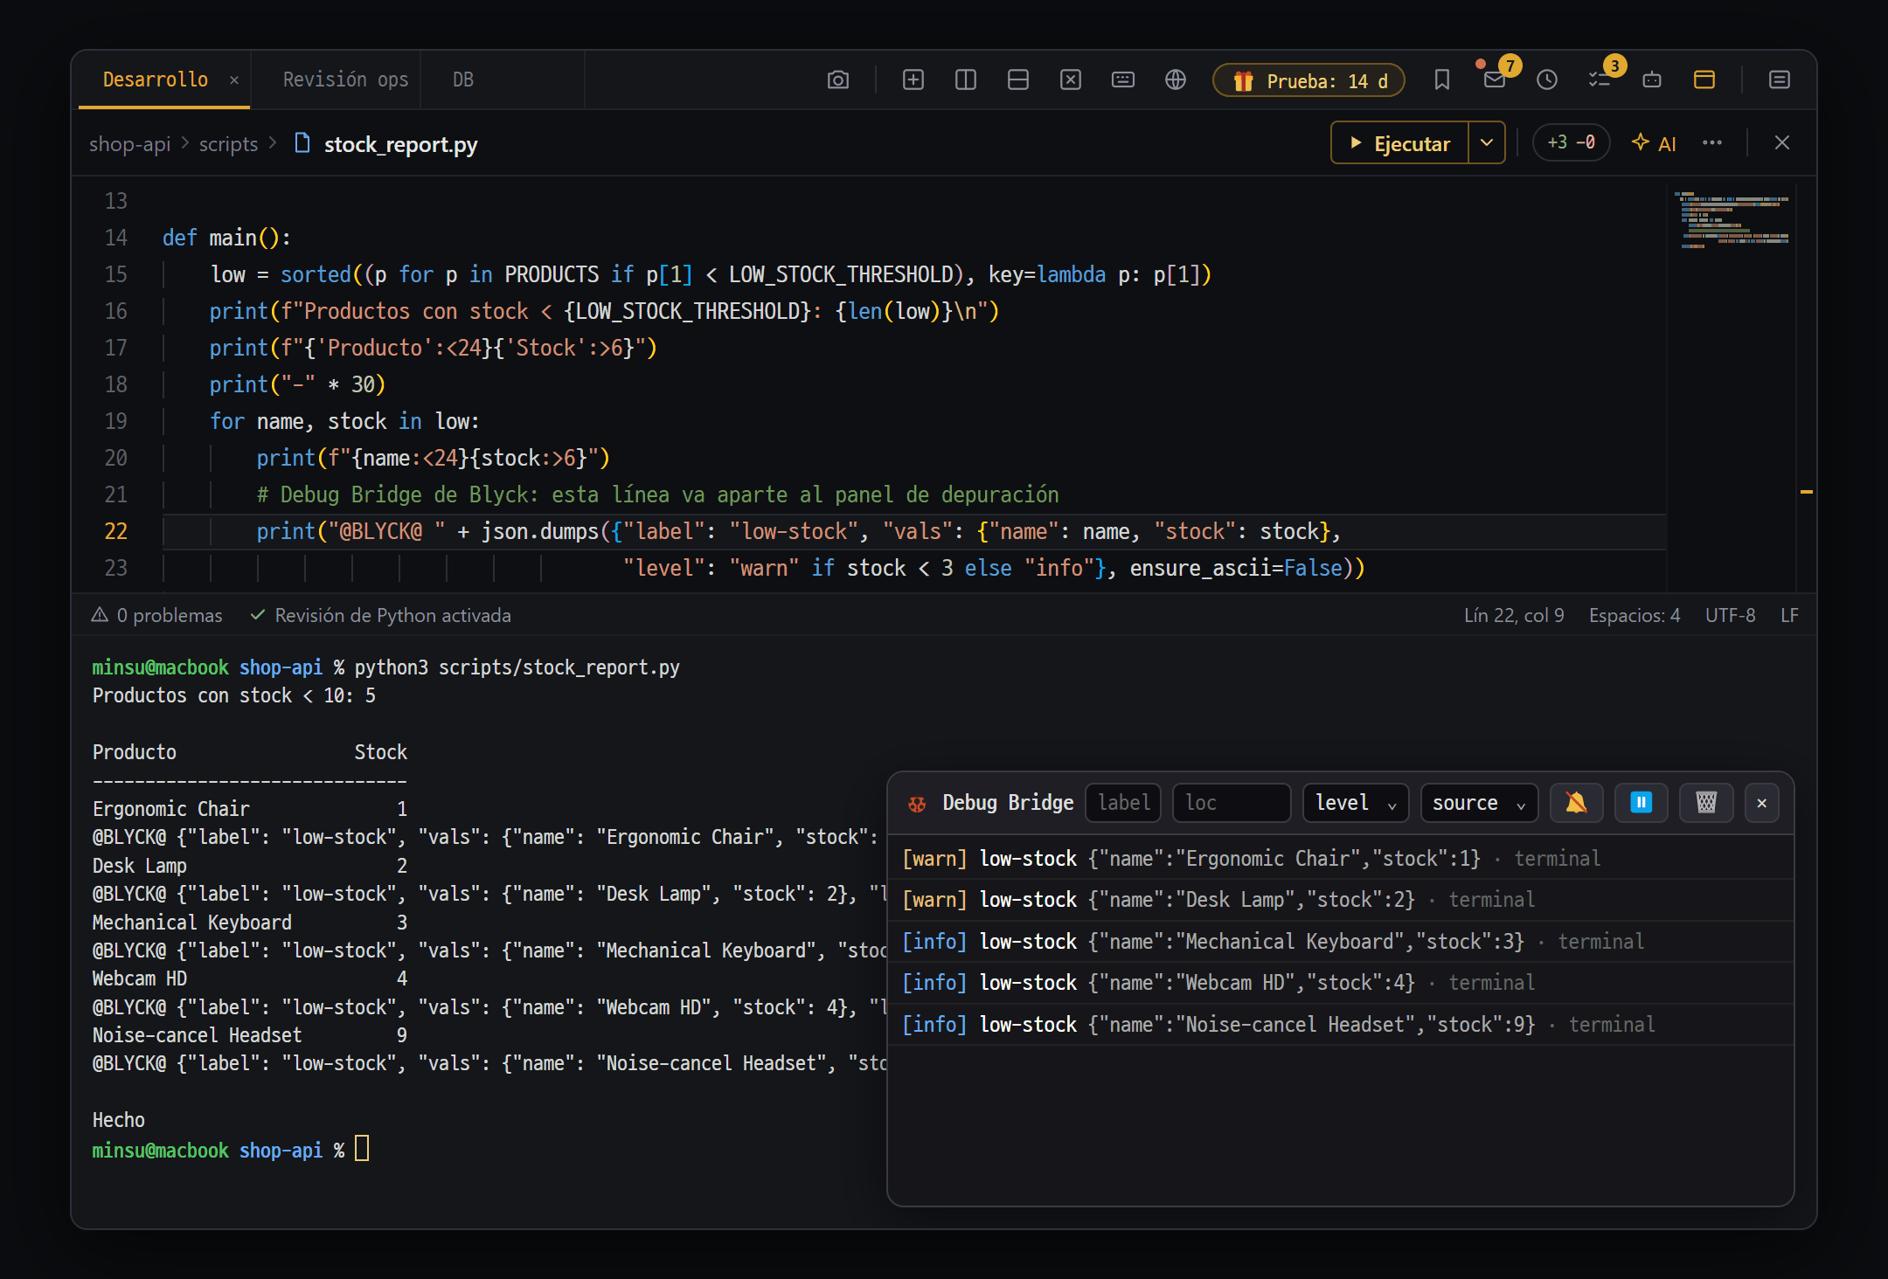Click the Prueba: 14 d trial badge
This screenshot has width=1888, height=1279.
1308,80
